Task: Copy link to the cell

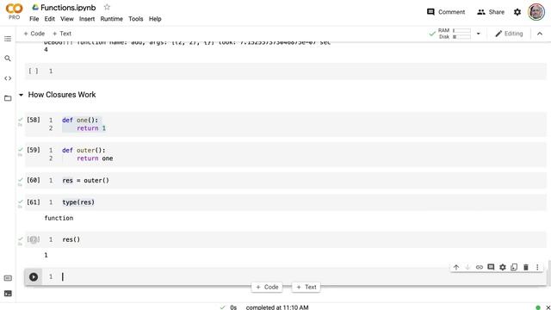Action: click(x=480, y=267)
